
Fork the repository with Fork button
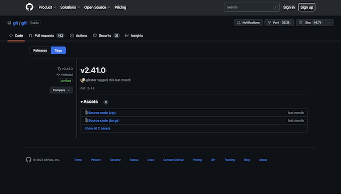[x=279, y=22]
